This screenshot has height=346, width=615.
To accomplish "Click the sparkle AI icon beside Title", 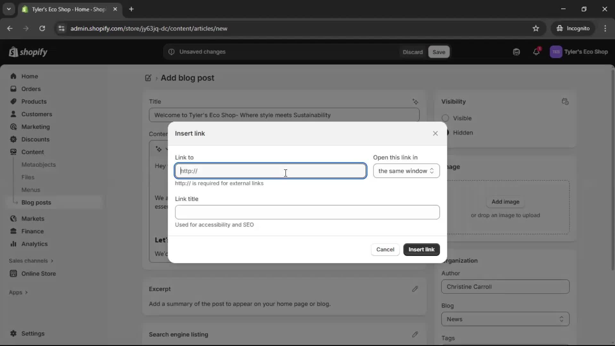I will tap(415, 101).
